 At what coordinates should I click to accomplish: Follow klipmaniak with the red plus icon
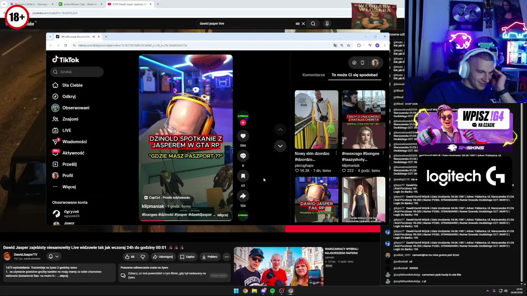tap(243, 123)
